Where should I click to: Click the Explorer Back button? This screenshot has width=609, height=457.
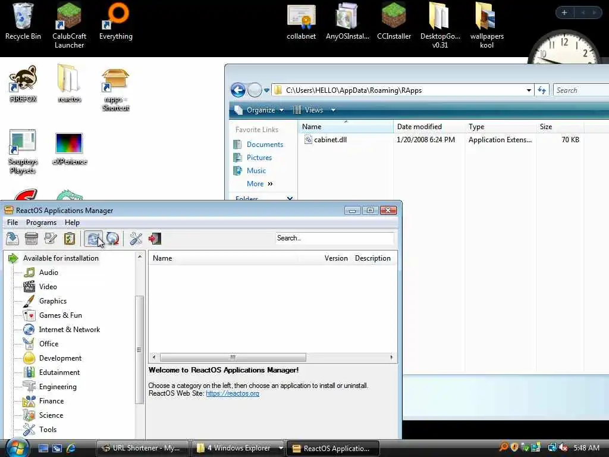point(238,90)
